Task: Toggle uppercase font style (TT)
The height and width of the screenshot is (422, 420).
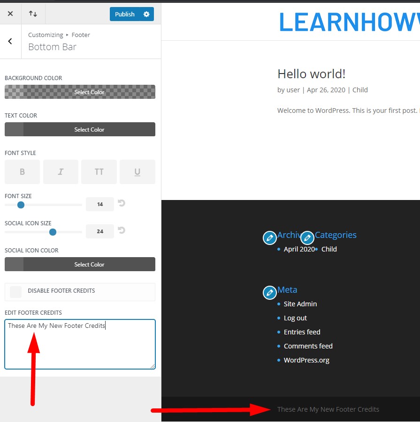Action: 99,172
